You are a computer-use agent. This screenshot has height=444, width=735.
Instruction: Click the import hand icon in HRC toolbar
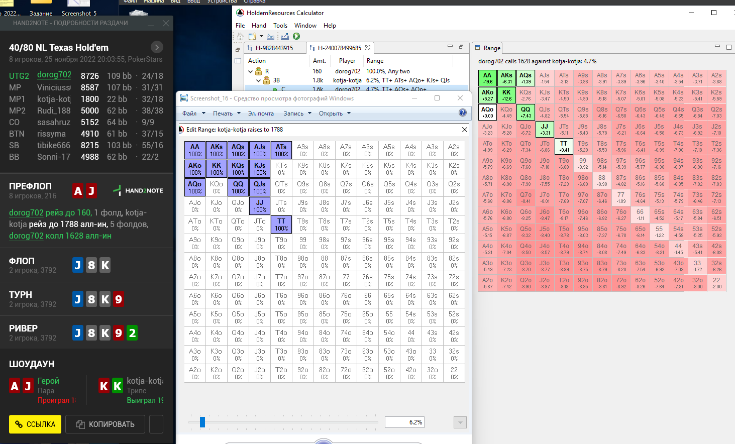point(271,36)
